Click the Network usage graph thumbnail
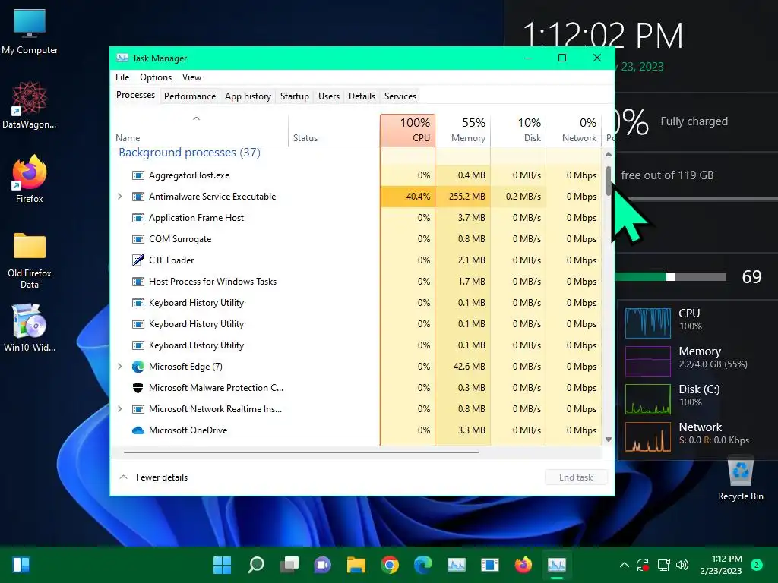 pyautogui.click(x=648, y=437)
